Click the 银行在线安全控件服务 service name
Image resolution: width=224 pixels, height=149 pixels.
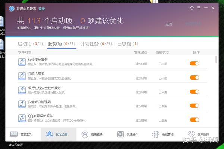pyautogui.click(x=44, y=88)
